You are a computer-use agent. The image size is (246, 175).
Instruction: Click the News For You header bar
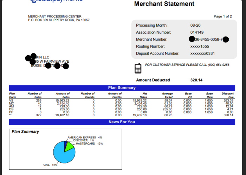click(x=122, y=122)
